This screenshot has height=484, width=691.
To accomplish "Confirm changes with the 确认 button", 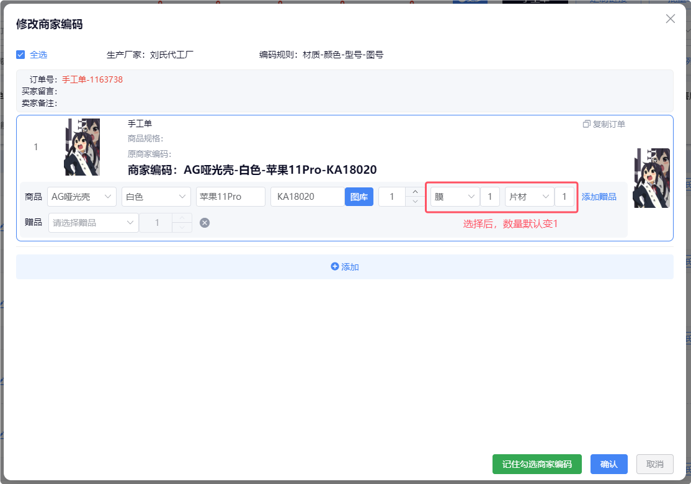I will pyautogui.click(x=609, y=464).
